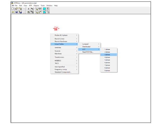
Task: Click the cyan square icon in top toolbar row
Action: pos(44,9)
